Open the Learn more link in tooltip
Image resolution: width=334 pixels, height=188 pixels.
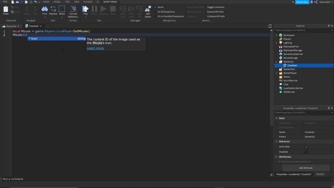point(95,48)
